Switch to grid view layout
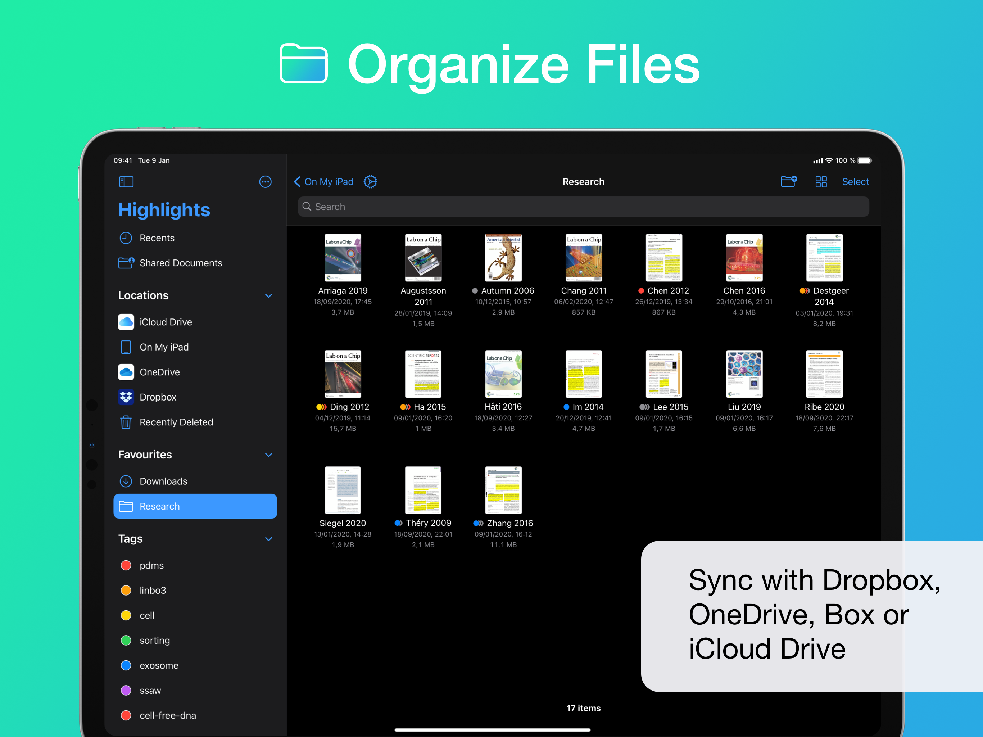This screenshot has height=737, width=983. point(820,181)
